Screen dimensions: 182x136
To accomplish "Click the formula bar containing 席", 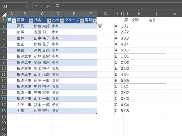I will pyautogui.click(x=117, y=6).
